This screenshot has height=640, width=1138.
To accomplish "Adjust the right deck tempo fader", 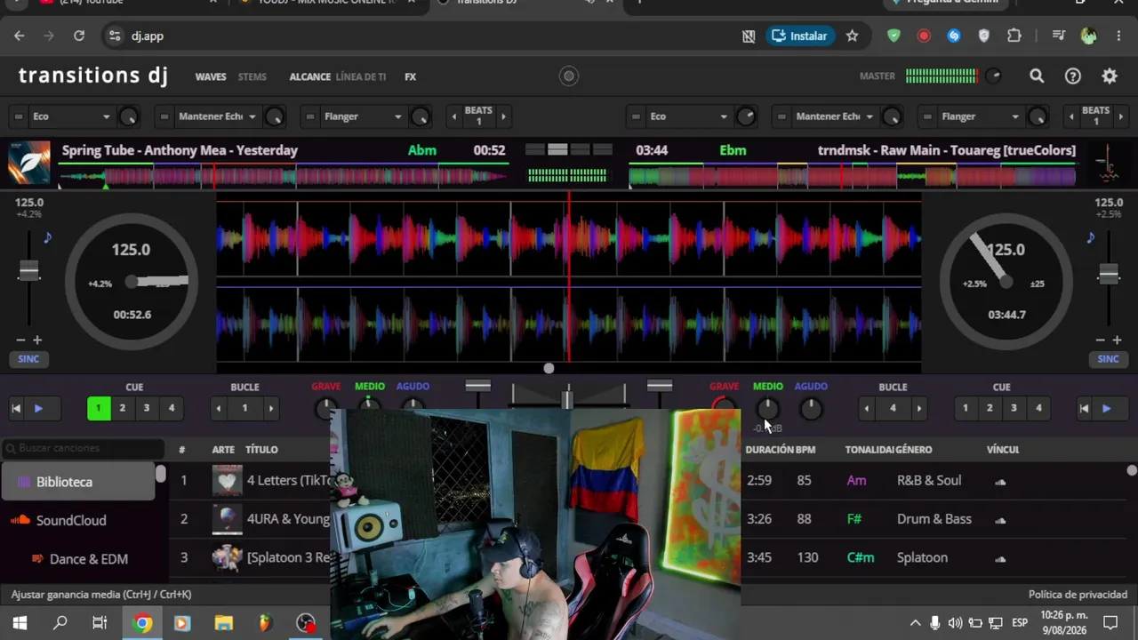I will click(1108, 274).
